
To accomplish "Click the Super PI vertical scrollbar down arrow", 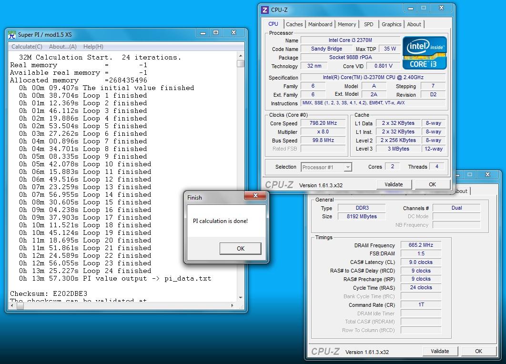I will (x=241, y=297).
